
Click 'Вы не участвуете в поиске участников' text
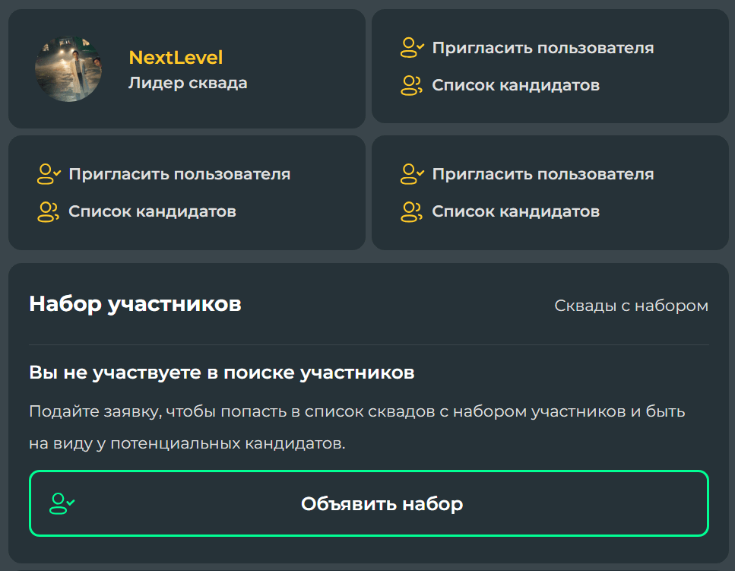222,373
